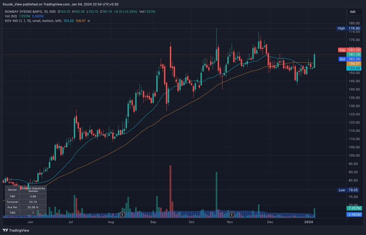
Task: Click the Low 79.05 price label
Action: click(348, 190)
